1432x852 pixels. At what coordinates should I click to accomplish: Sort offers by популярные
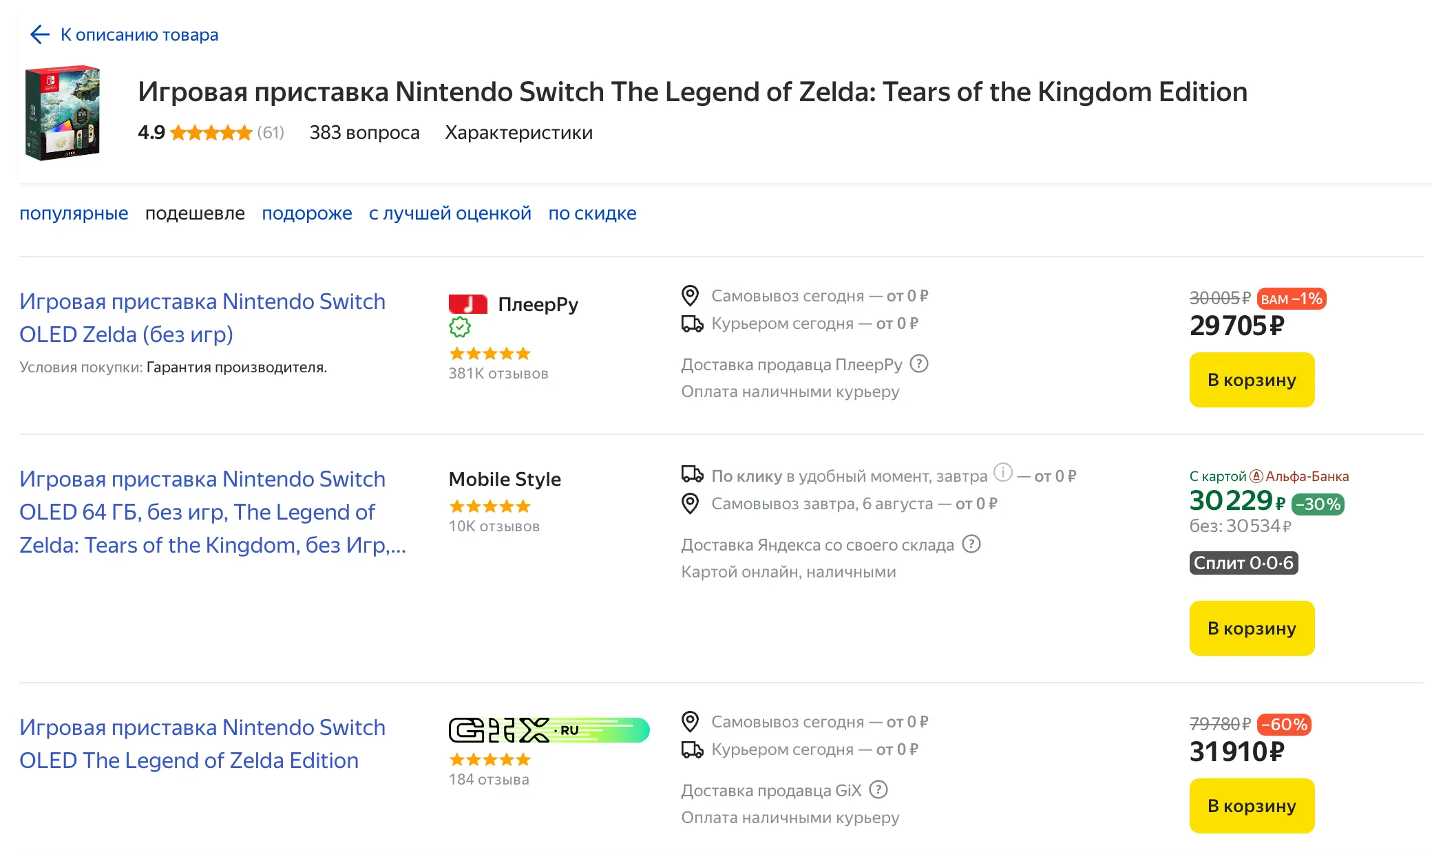[x=74, y=213]
